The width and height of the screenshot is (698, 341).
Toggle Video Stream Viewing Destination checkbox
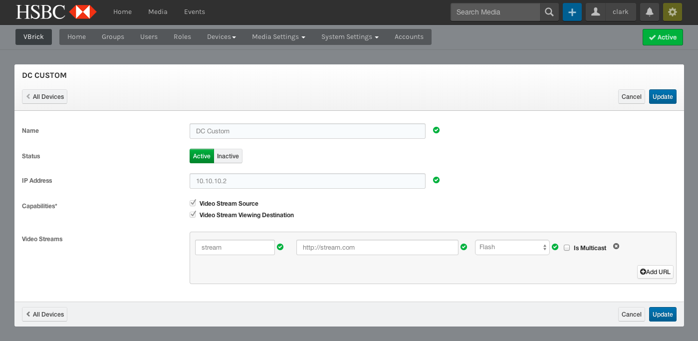[x=193, y=215]
